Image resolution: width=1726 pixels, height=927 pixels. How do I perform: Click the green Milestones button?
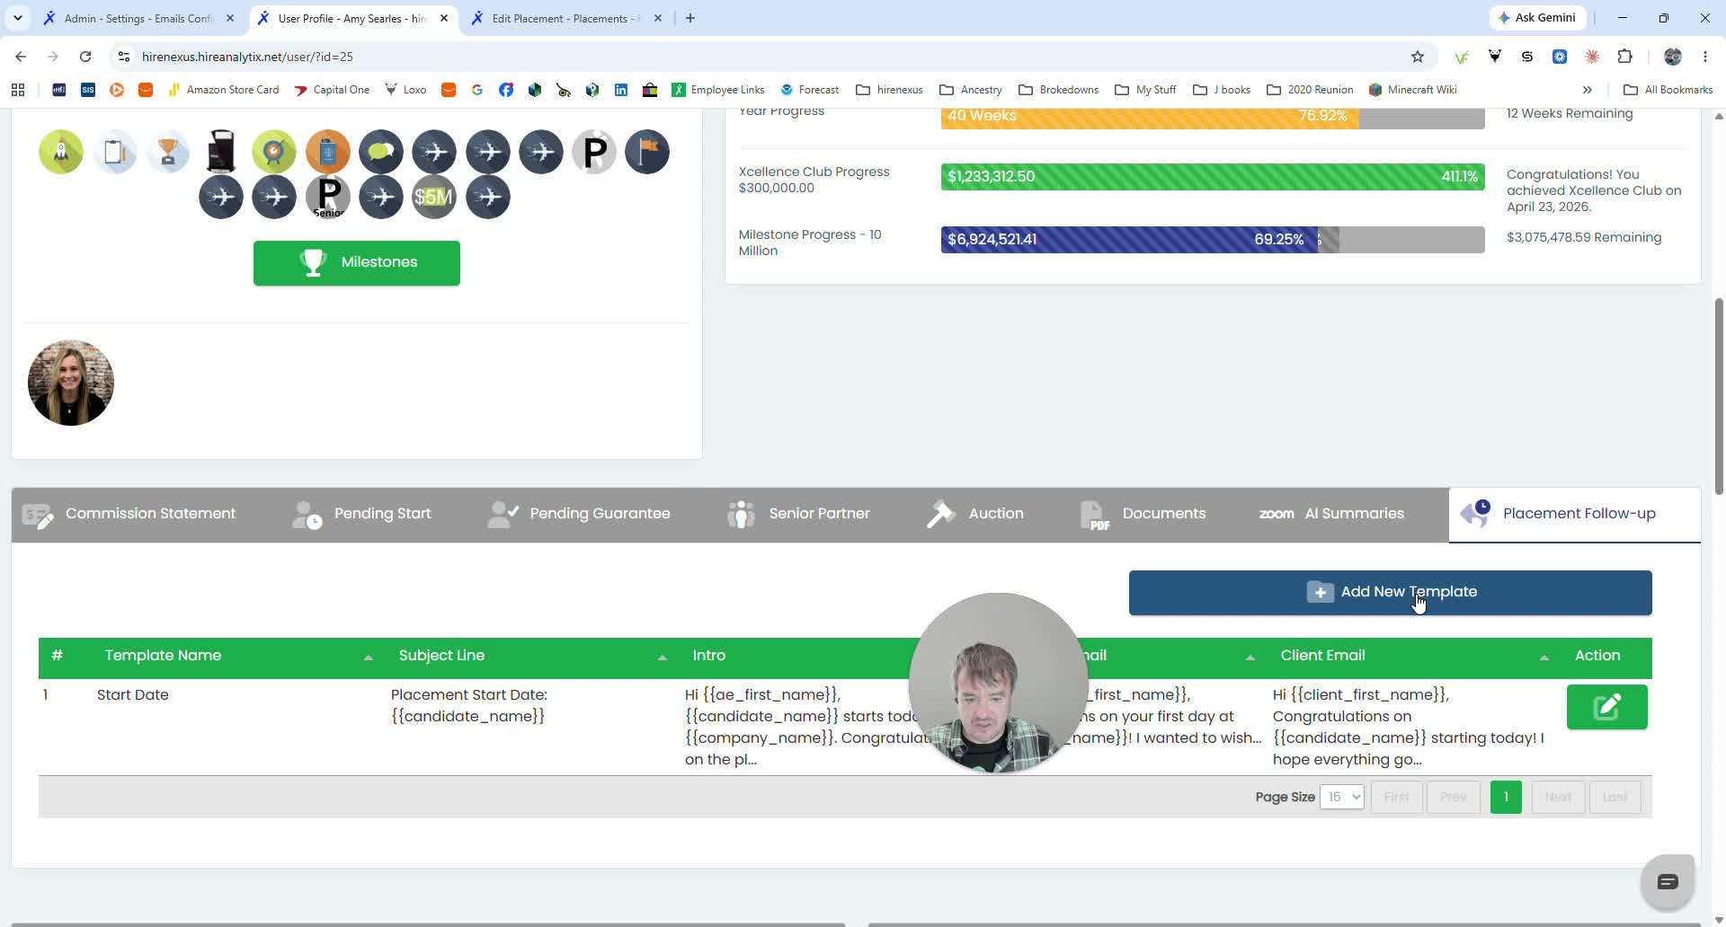click(x=357, y=262)
